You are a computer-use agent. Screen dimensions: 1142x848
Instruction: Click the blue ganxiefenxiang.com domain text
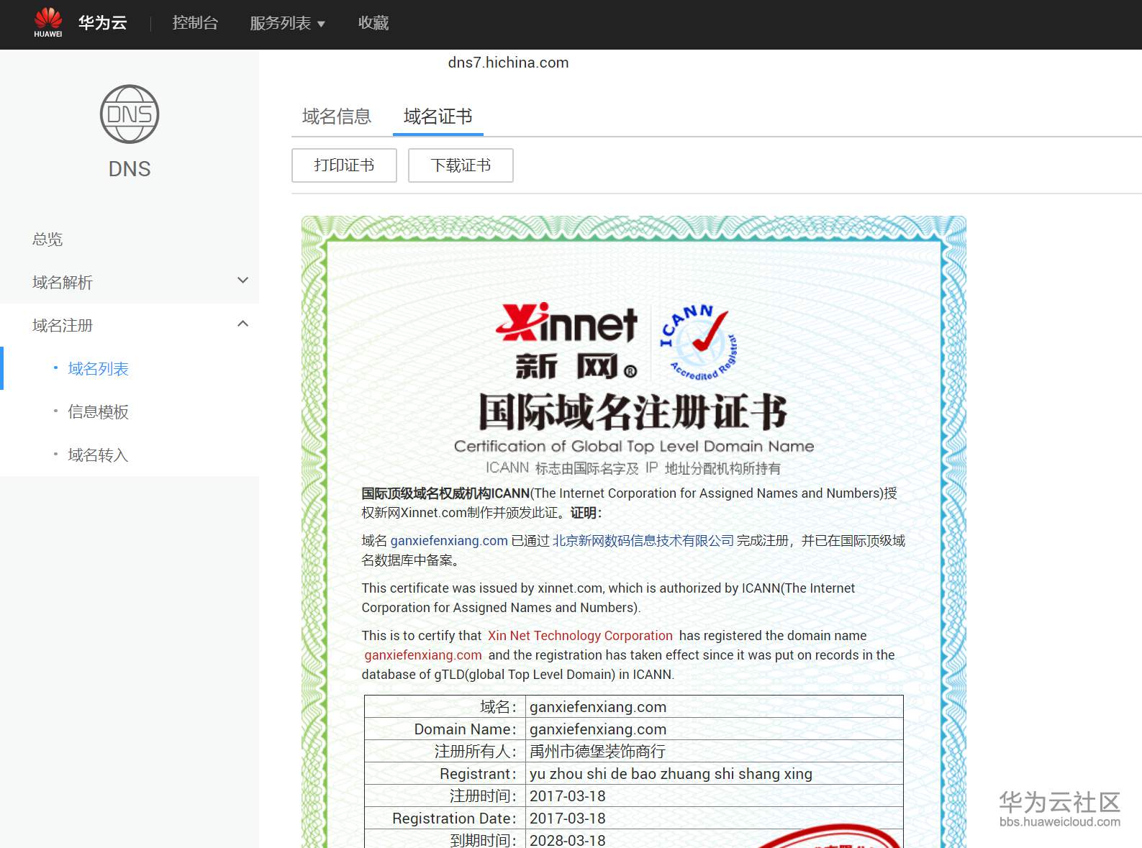[x=449, y=540]
